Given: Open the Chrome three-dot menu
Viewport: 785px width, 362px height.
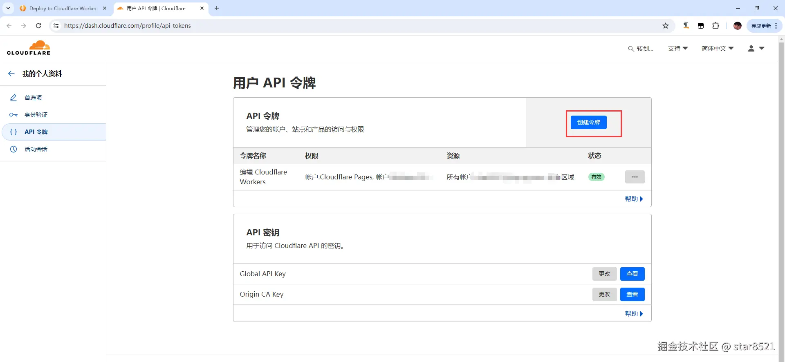Looking at the screenshot, I should coord(776,26).
